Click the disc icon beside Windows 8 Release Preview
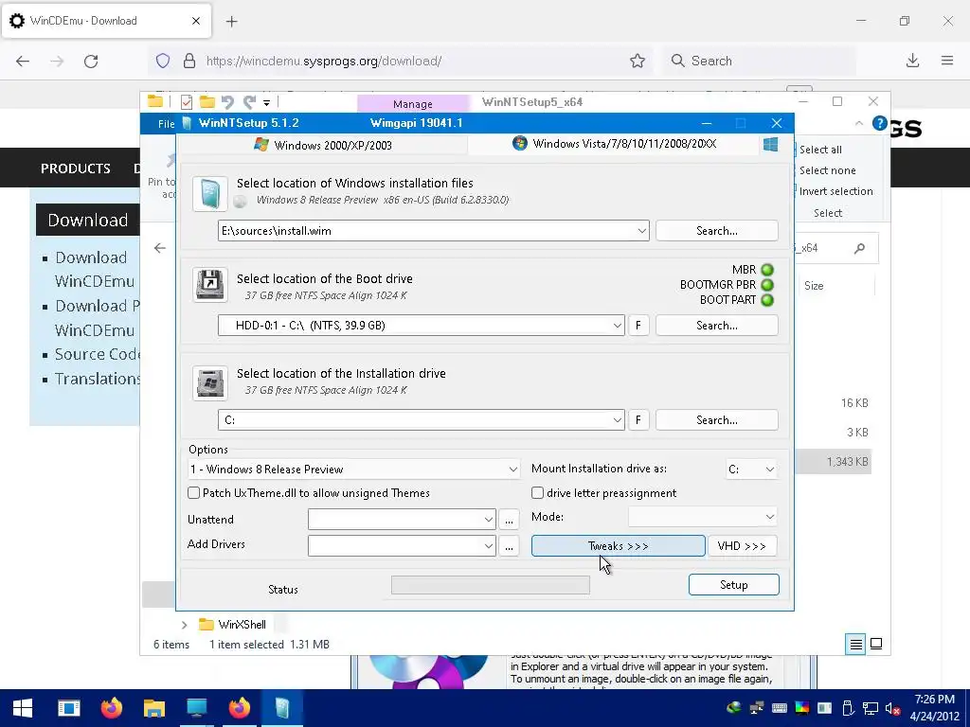Image resolution: width=970 pixels, height=727 pixels. [240, 201]
